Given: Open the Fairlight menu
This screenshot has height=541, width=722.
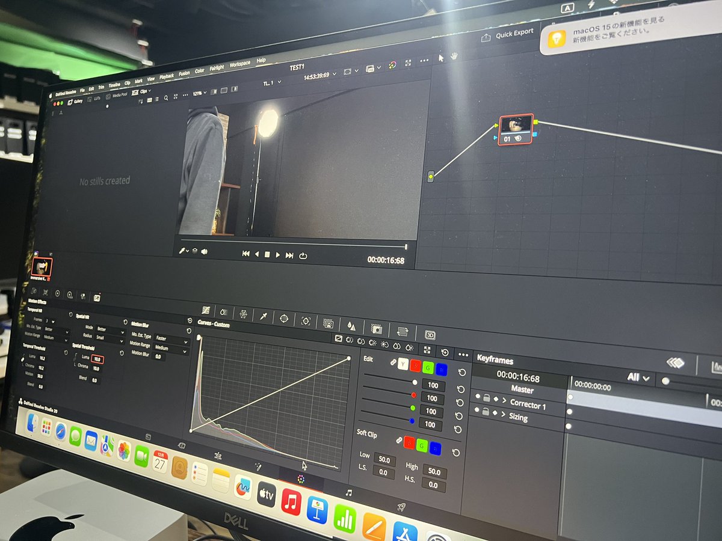Looking at the screenshot, I should tap(217, 67).
